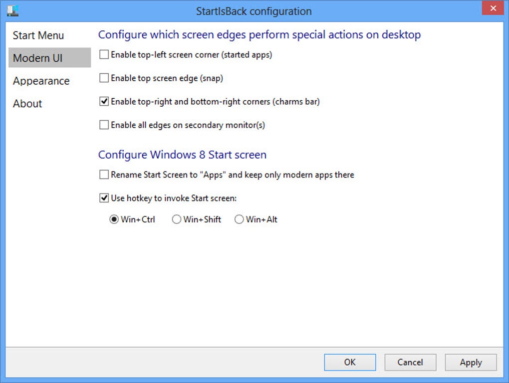This screenshot has height=383, width=509.
Task: Click the "Configure Windows 8 Start screen" heading
Action: [x=182, y=155]
